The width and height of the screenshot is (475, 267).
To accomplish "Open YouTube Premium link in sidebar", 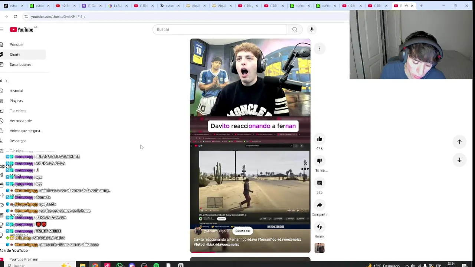I will pyautogui.click(x=24, y=260).
